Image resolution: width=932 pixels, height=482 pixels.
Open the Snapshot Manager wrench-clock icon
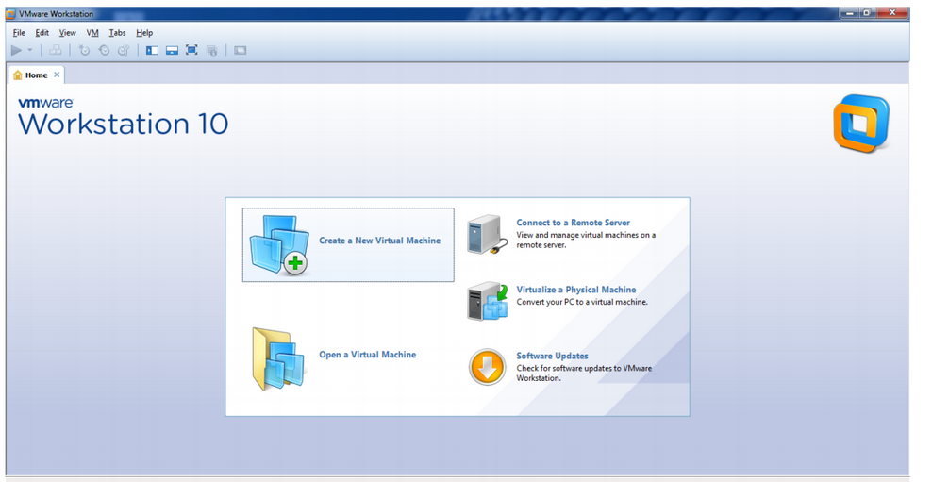pyautogui.click(x=124, y=51)
